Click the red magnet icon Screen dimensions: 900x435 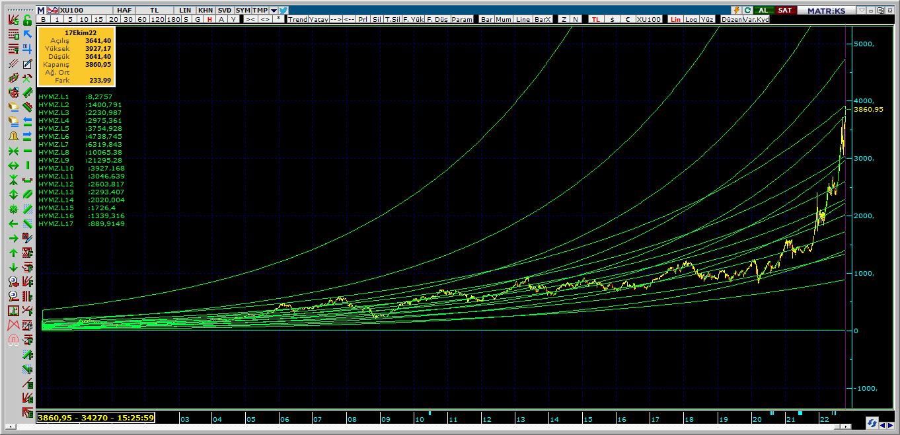13,340
